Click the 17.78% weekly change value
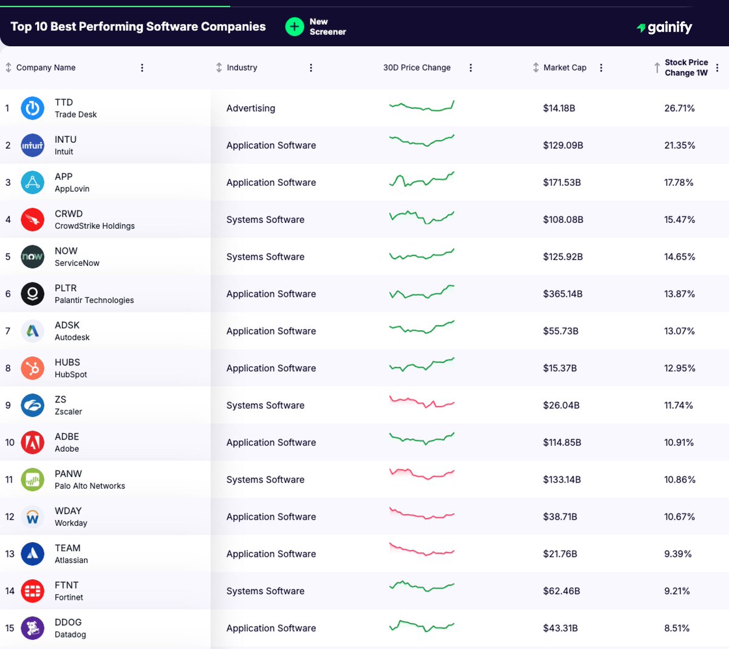Viewport: 729px width, 649px height. [x=679, y=182]
